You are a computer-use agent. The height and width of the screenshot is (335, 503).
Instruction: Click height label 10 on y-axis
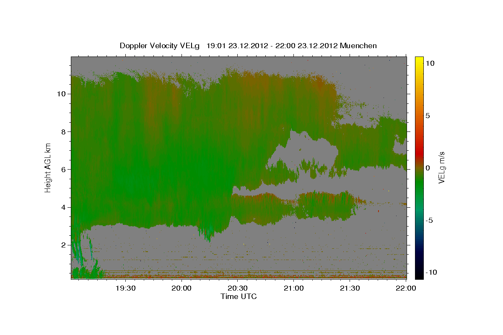(62, 94)
